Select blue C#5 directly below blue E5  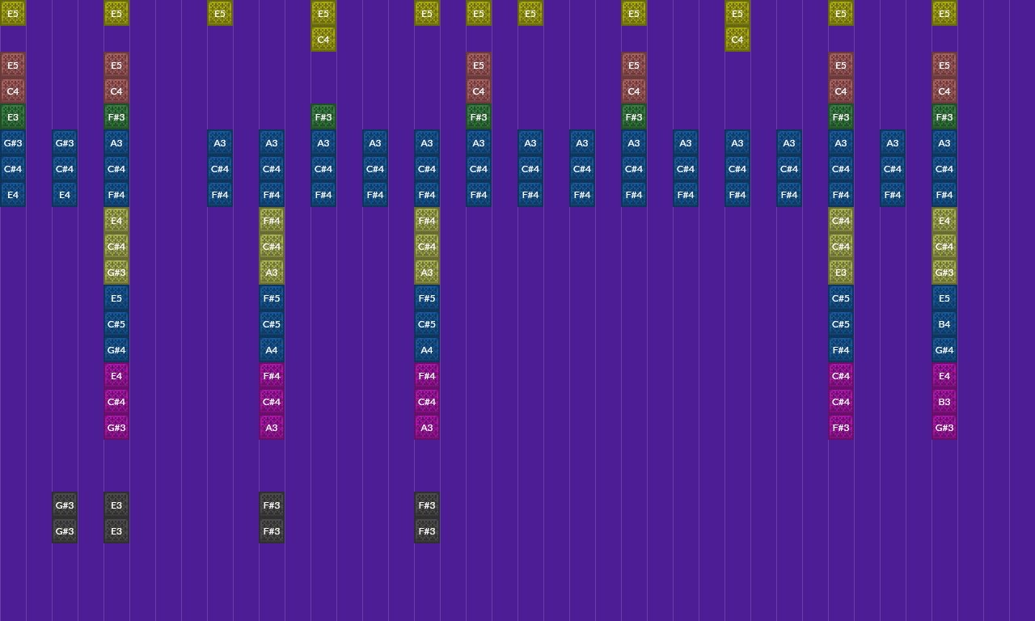tap(116, 324)
